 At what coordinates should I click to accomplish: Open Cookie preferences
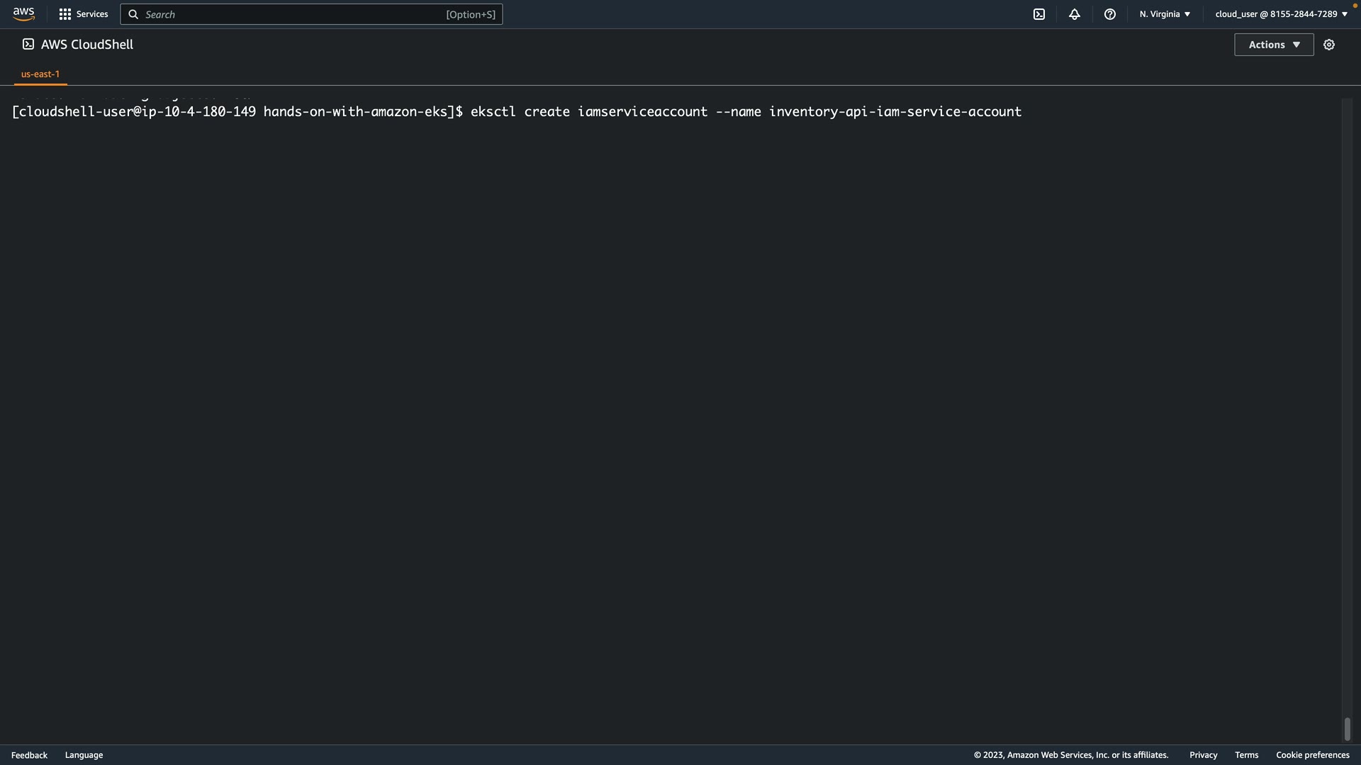[1312, 755]
